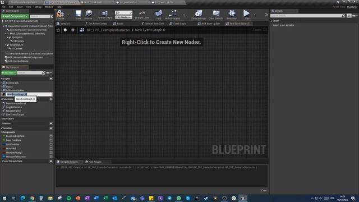359x202 pixels.
Task: Add a new event dispatcher with plus icon
Action: [x=51, y=161]
